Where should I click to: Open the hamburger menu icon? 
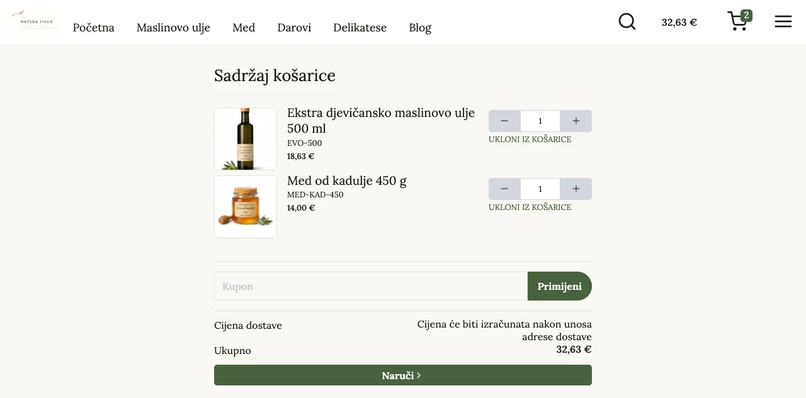(x=783, y=21)
